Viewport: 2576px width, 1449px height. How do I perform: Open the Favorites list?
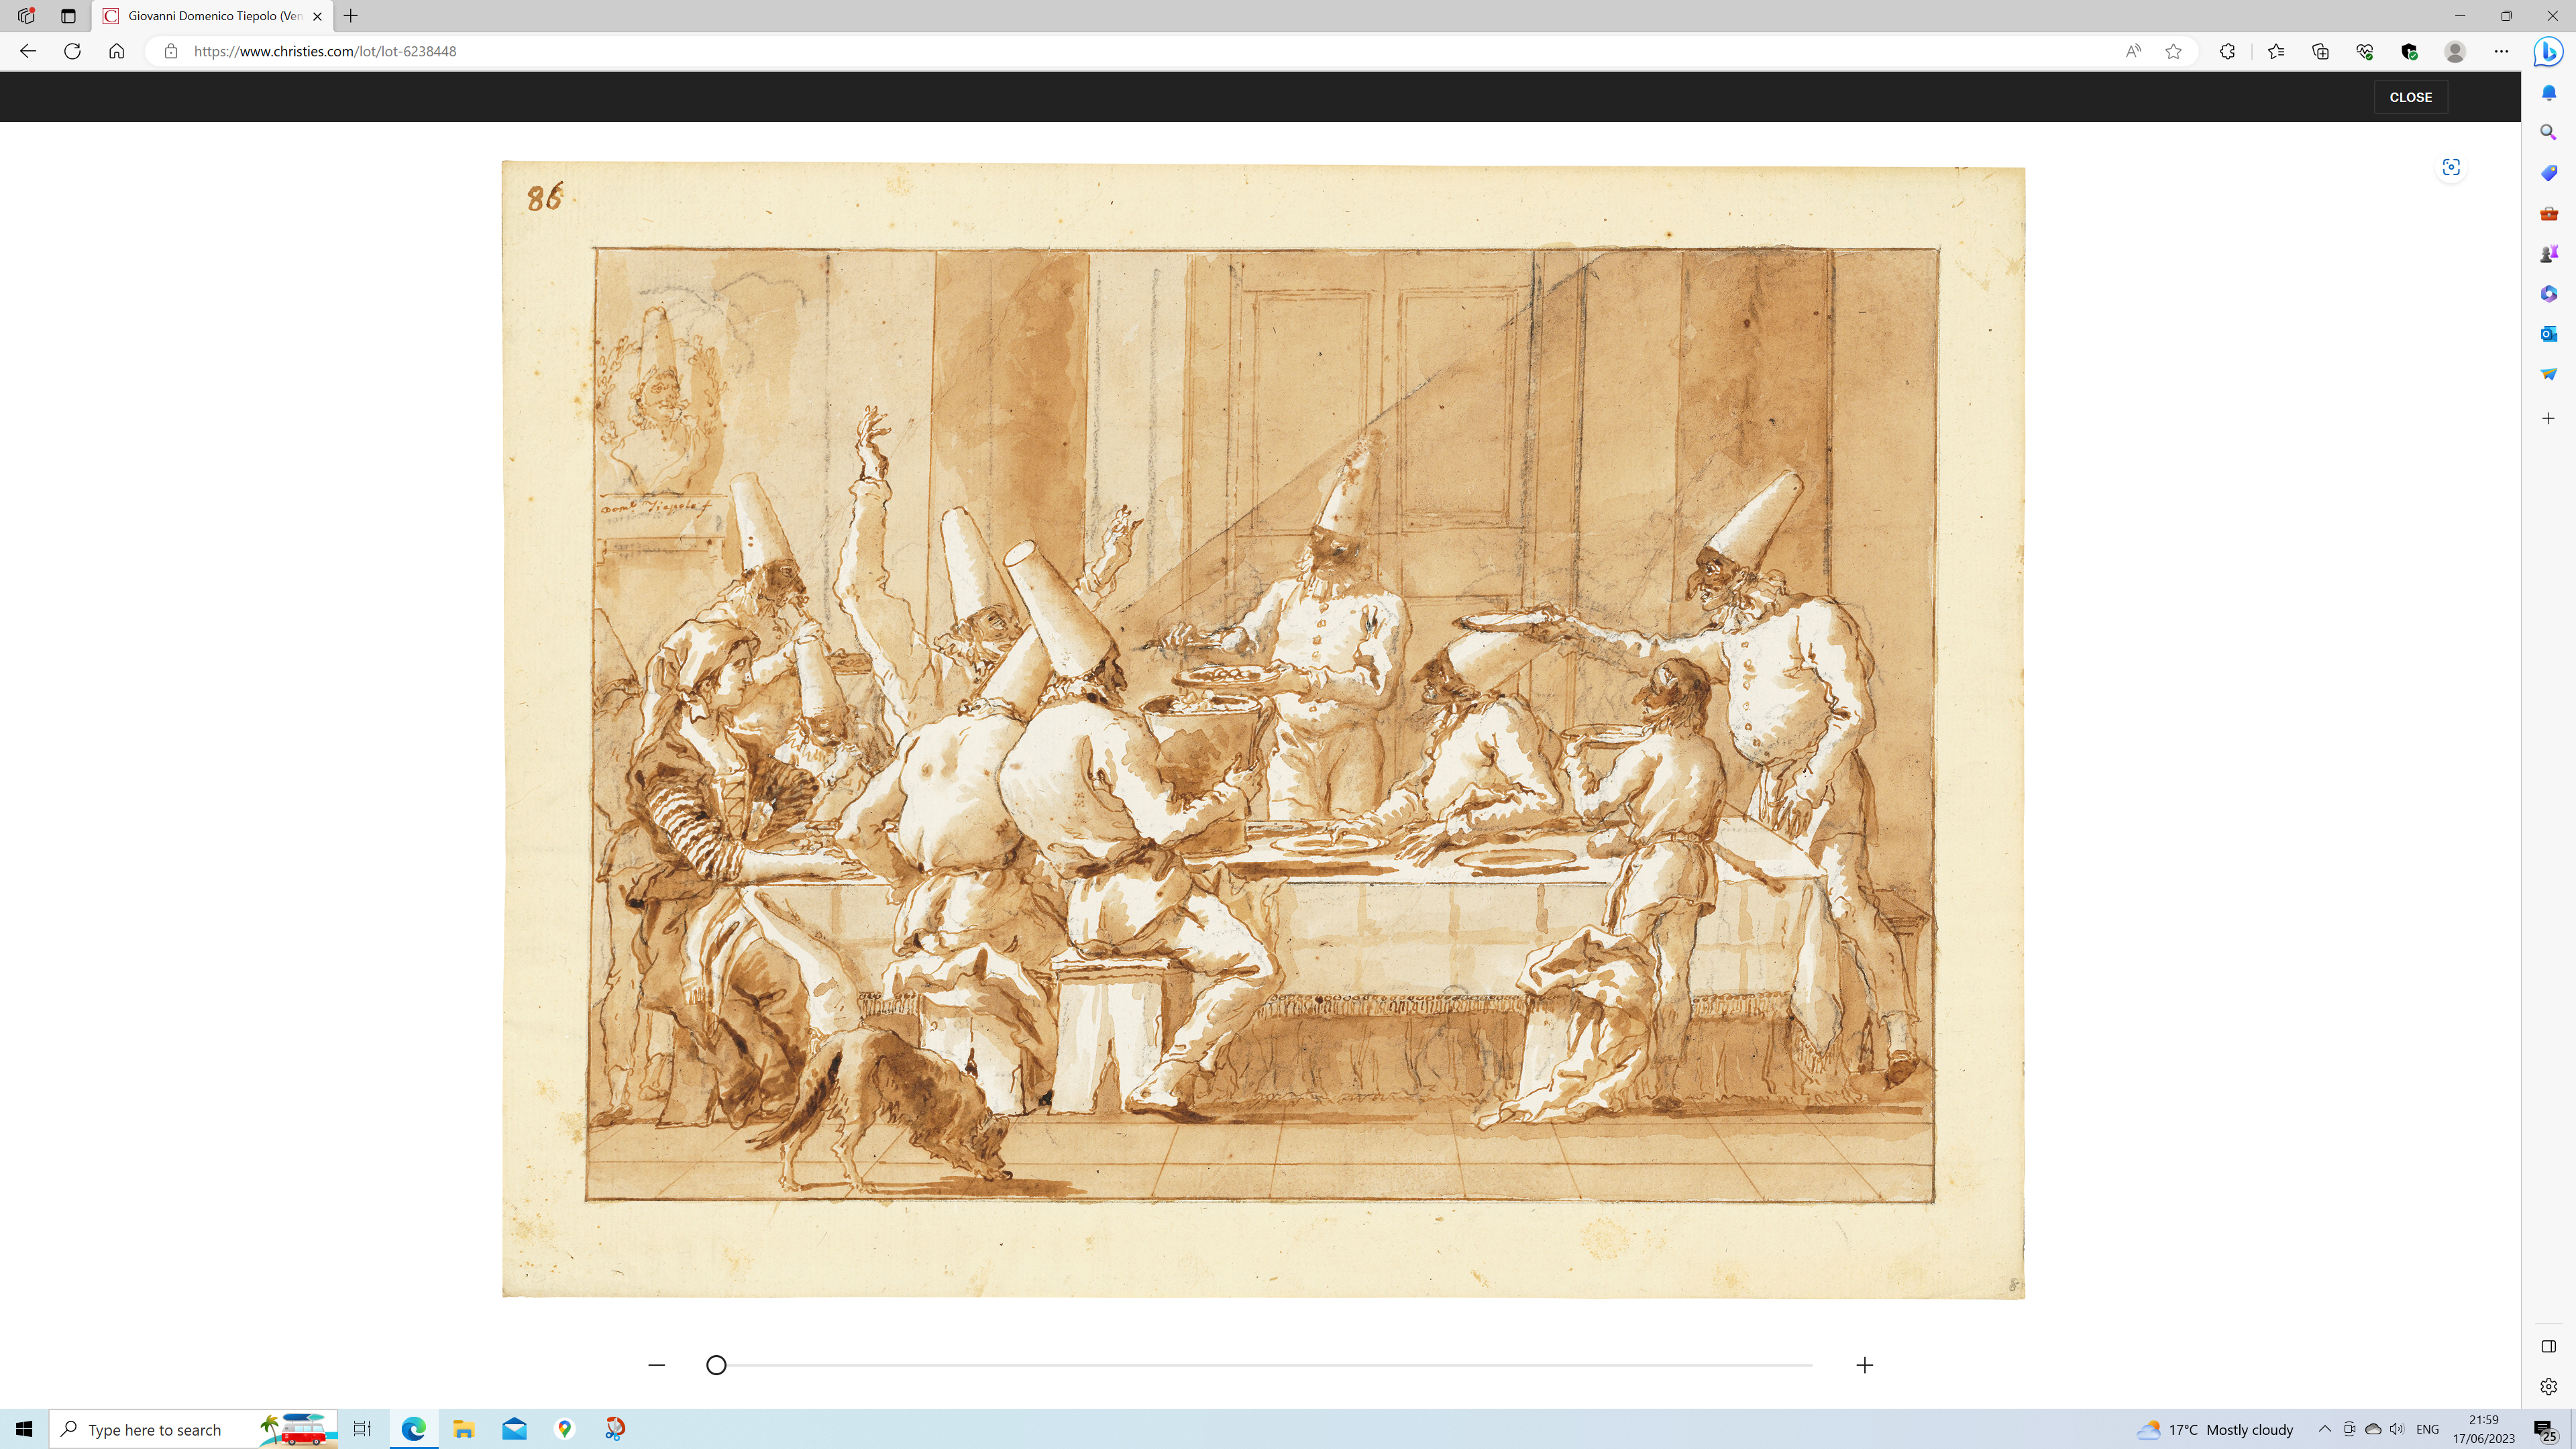click(2276, 51)
